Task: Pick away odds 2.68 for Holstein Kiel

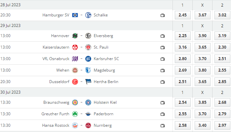Action: coord(222,102)
